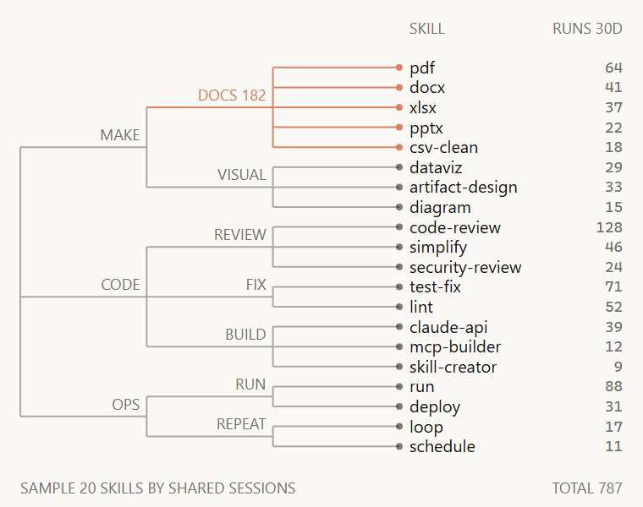Click the RUNS 30D column header
Viewport: 643px width, 507px height.
point(587,29)
